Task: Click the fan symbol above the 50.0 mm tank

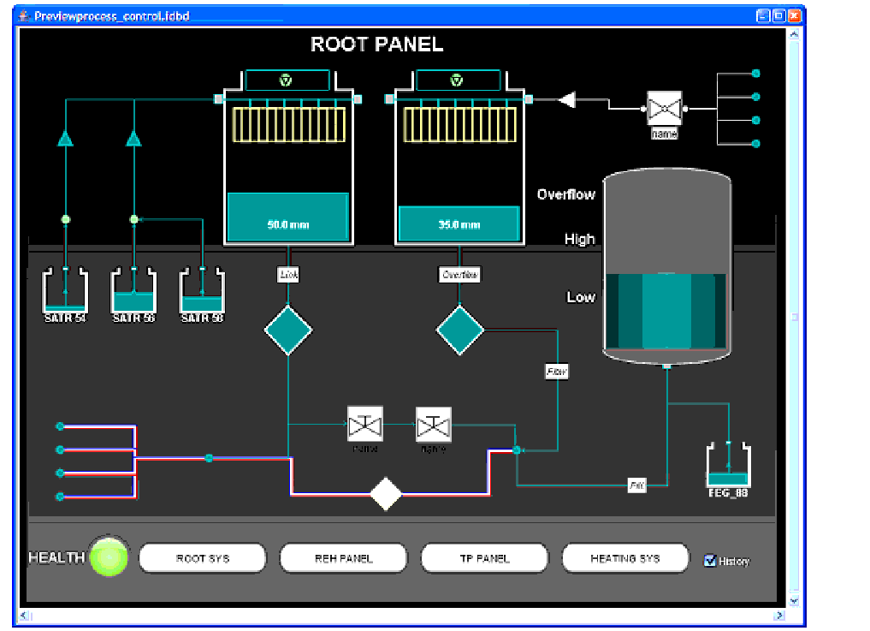Action: point(287,80)
